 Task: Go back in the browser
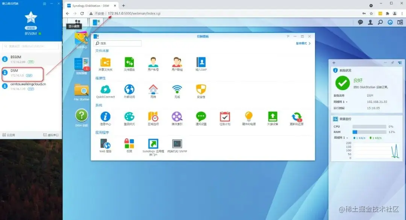tap(68, 14)
